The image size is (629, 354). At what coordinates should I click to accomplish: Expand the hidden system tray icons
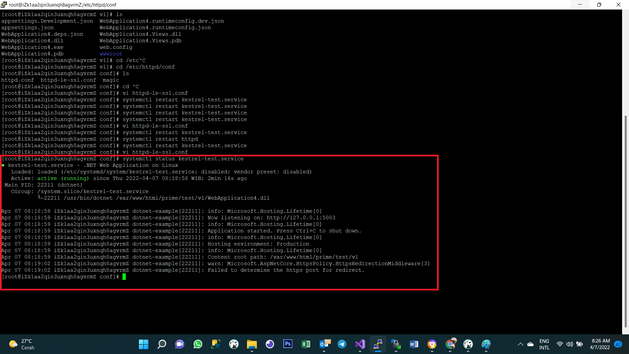(x=520, y=344)
